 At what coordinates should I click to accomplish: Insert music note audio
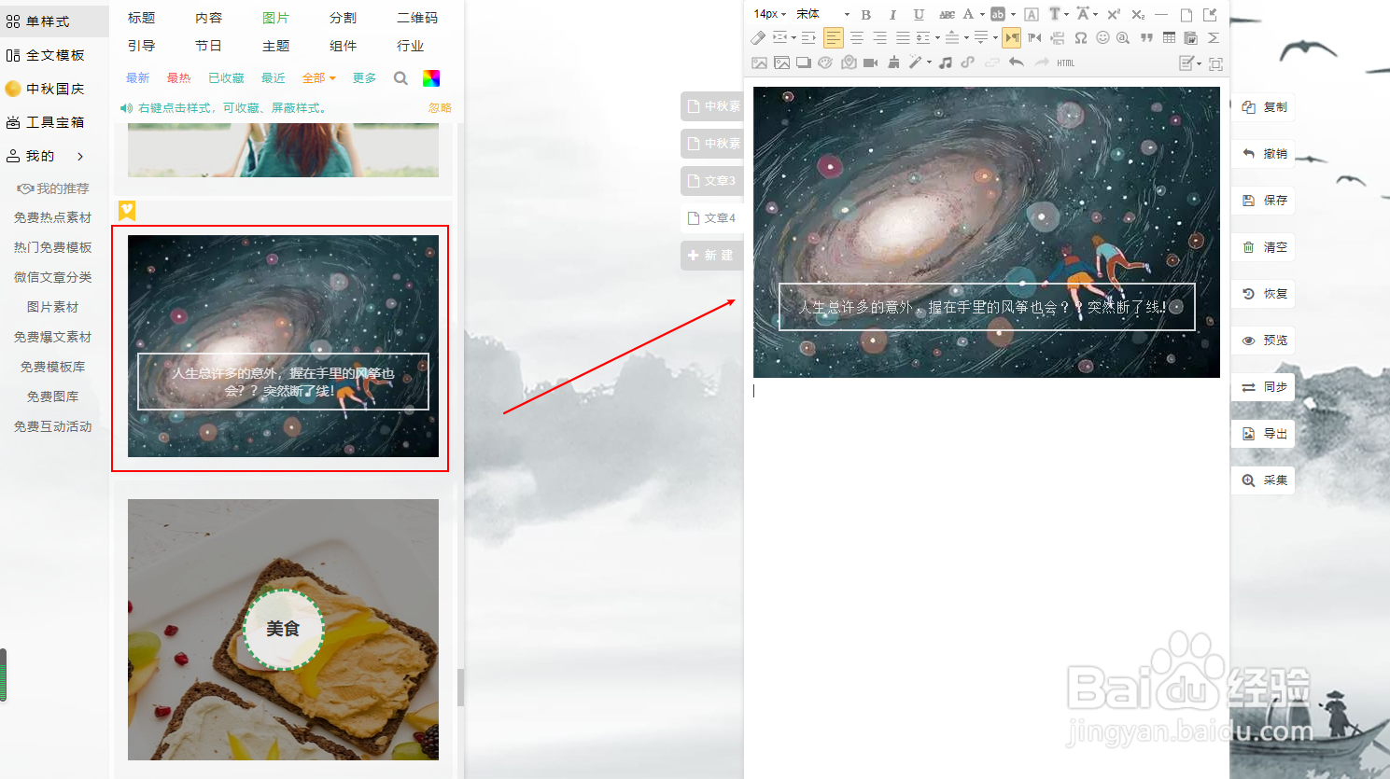pos(945,63)
